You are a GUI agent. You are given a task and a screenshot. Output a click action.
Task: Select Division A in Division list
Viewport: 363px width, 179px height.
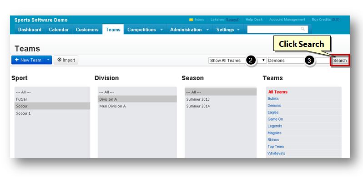click(x=137, y=99)
